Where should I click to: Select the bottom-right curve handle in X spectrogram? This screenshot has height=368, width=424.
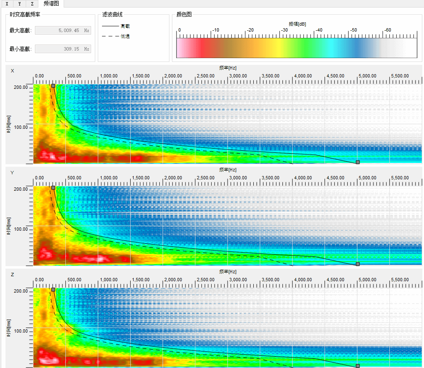tap(357, 162)
